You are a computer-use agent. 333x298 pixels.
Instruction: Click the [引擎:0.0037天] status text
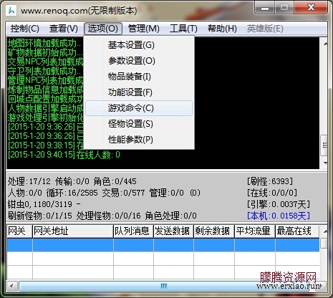279,204
